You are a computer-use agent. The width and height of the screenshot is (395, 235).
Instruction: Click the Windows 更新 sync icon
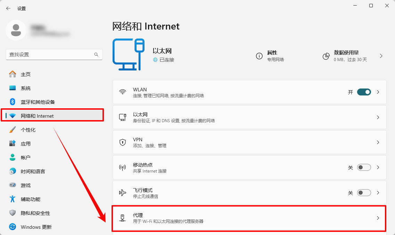pos(13,227)
